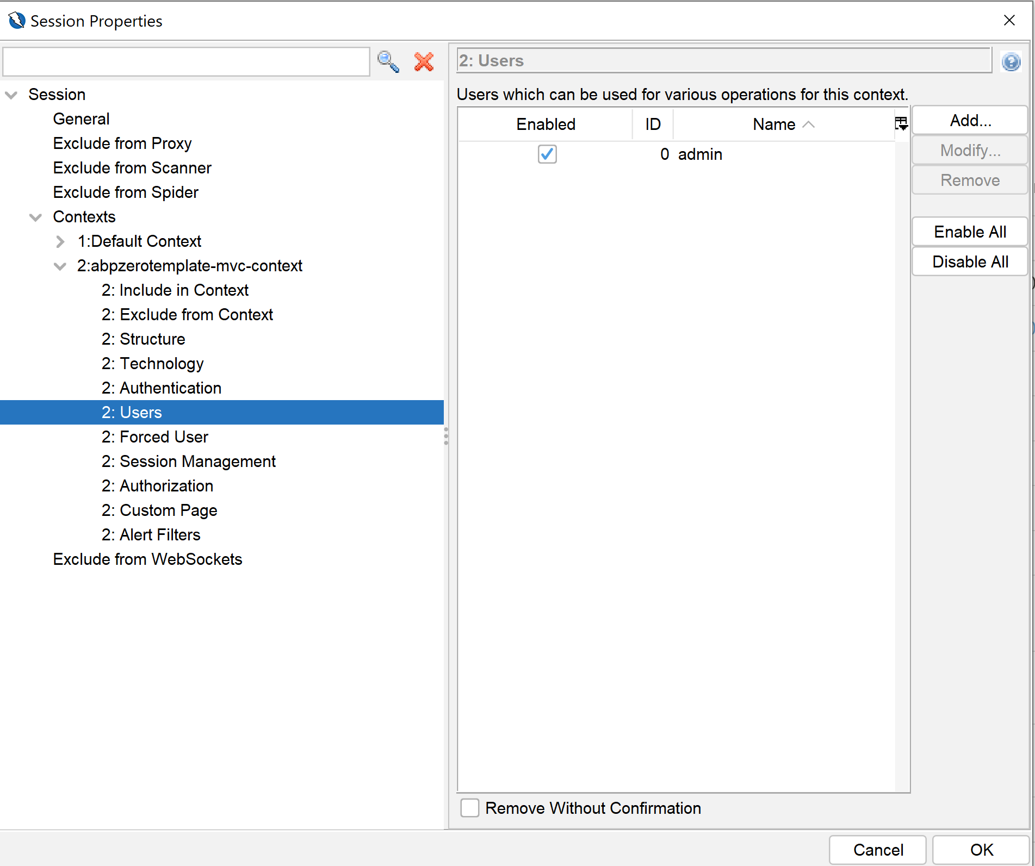Click the tree search input field

pyautogui.click(x=186, y=62)
